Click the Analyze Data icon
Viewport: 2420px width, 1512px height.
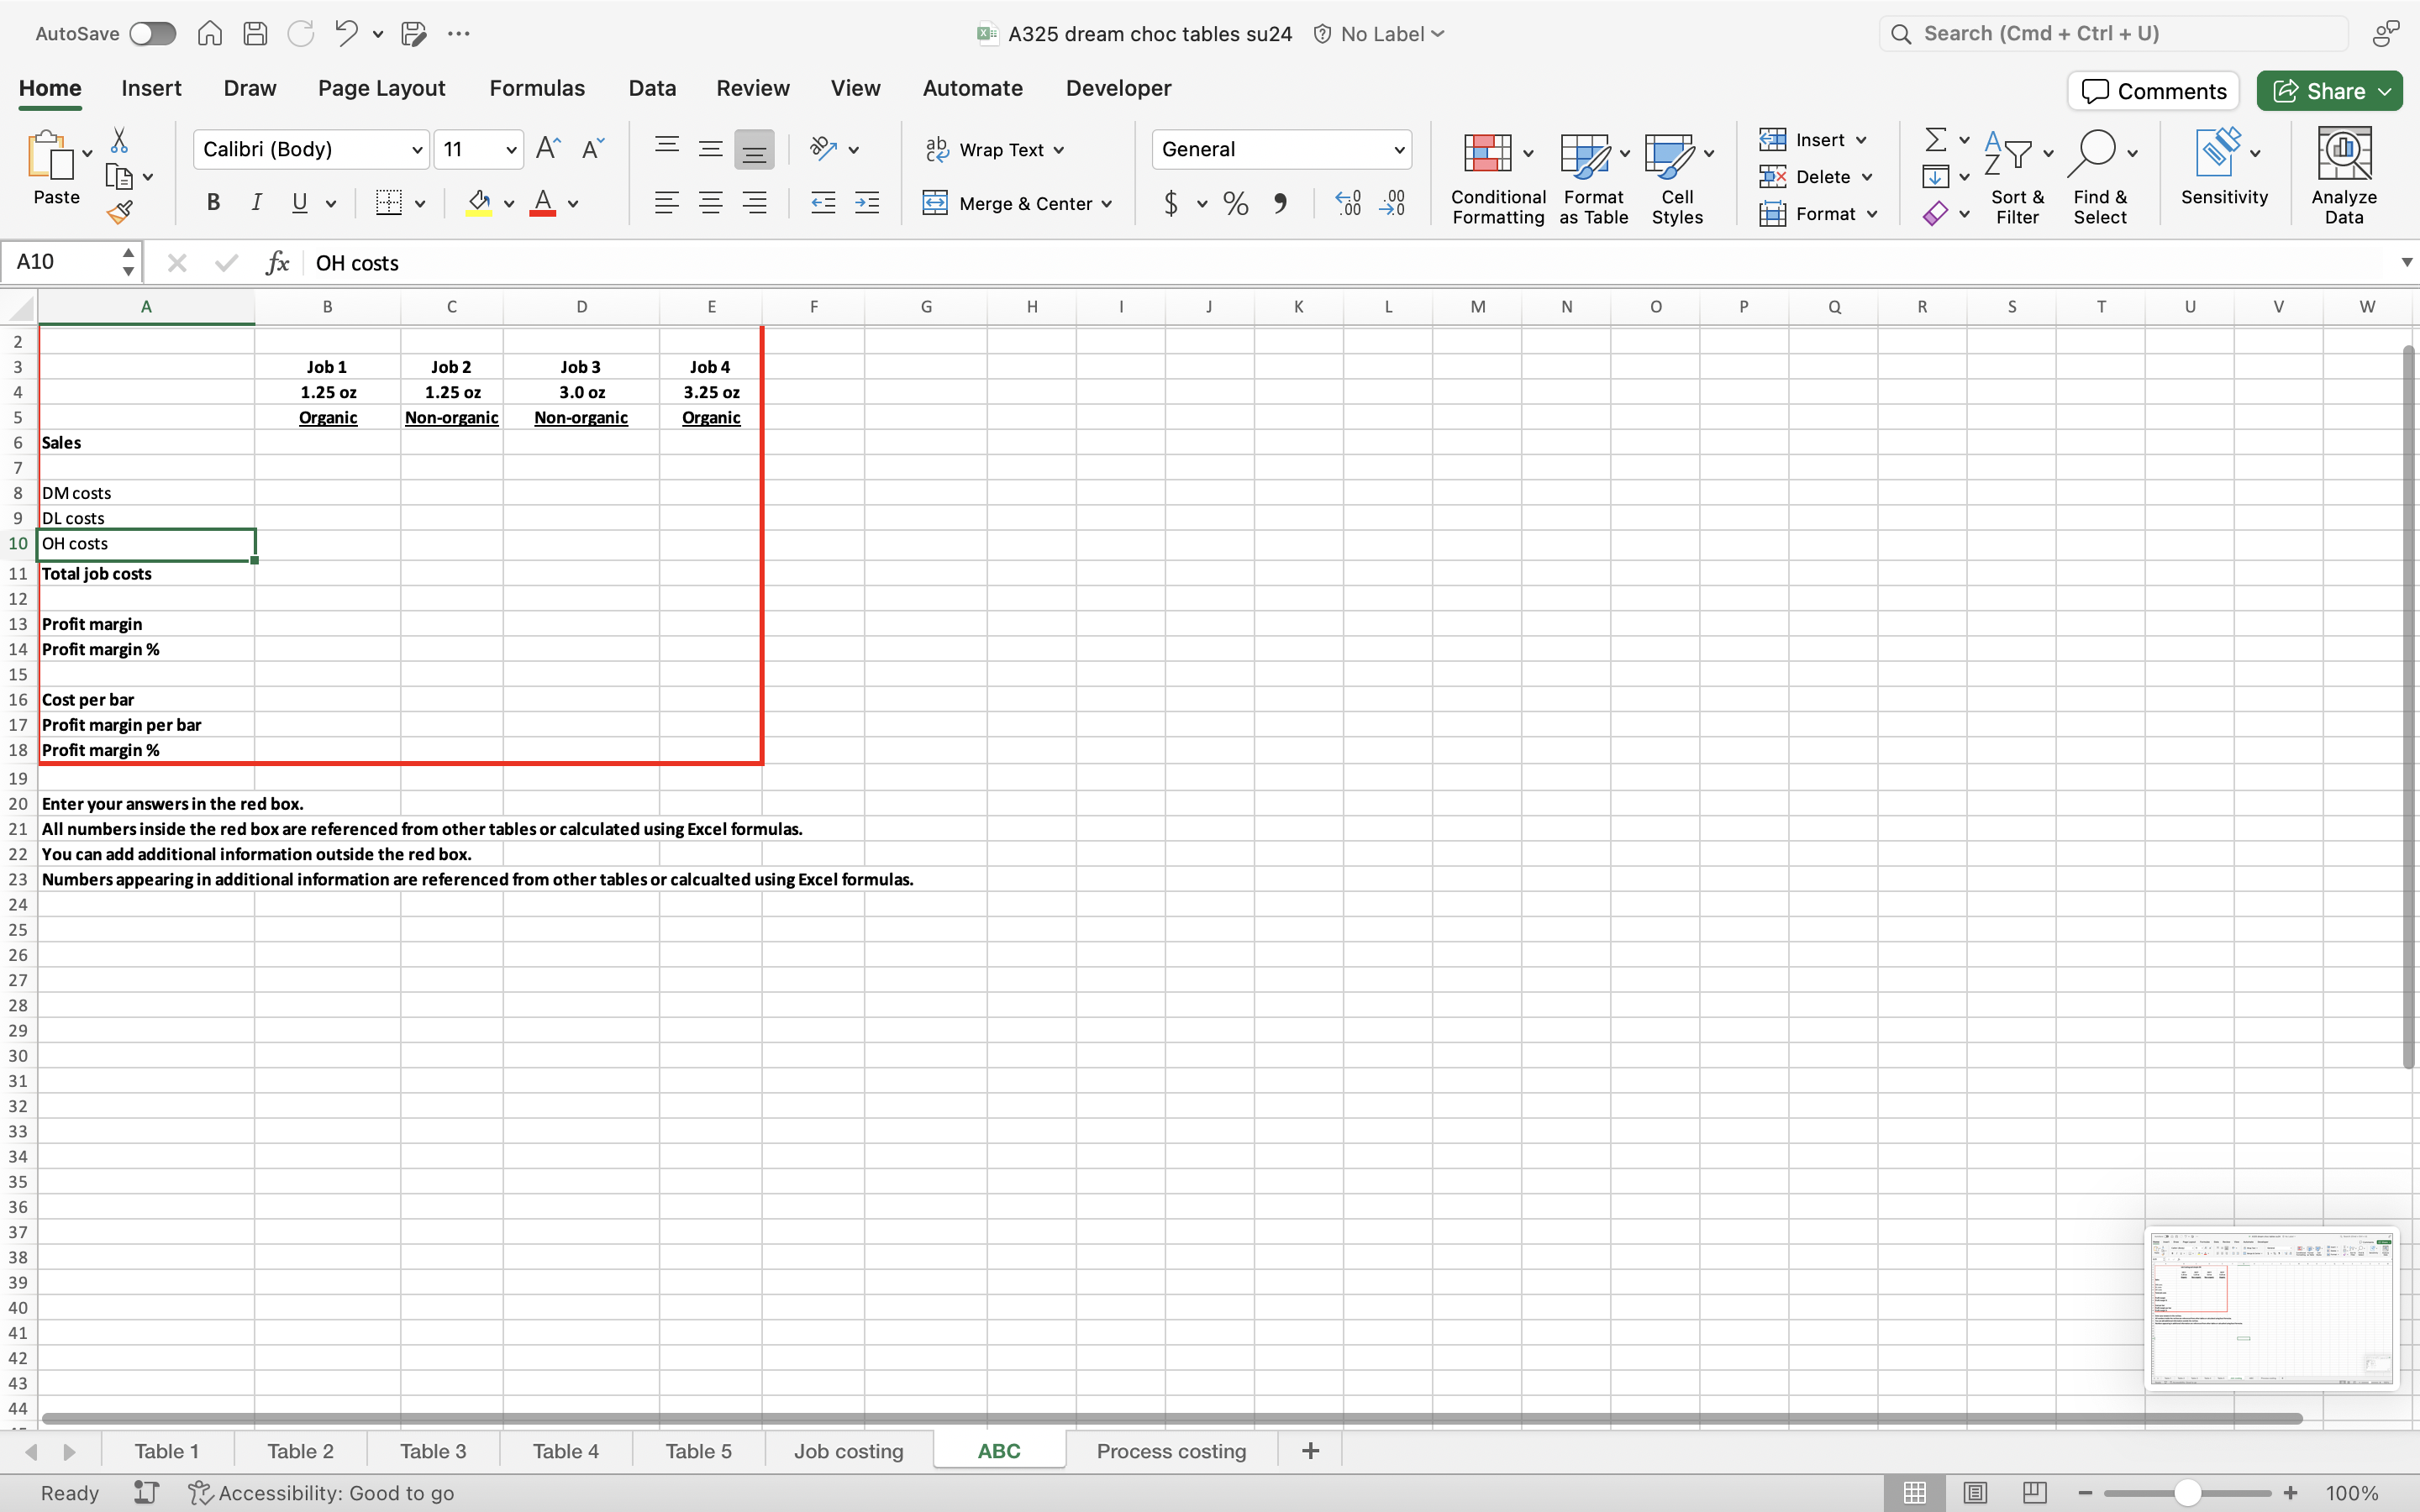coord(2343,176)
